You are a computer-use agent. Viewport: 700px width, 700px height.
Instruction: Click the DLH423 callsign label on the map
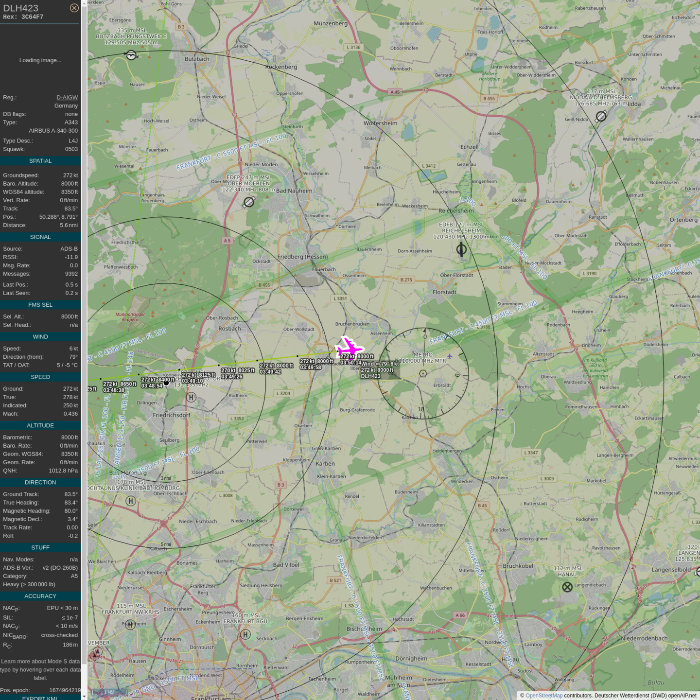tap(370, 376)
